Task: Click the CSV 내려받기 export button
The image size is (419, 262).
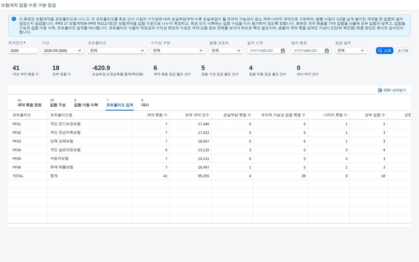Action: (x=392, y=90)
